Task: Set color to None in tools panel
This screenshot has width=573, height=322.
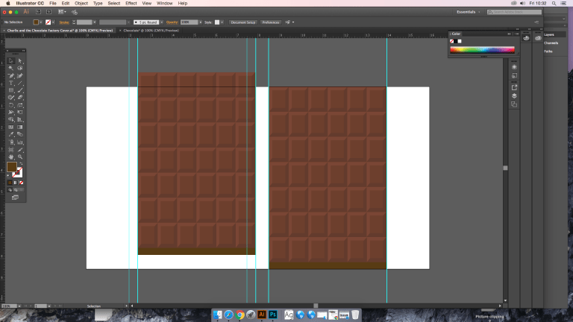Action: coord(20,182)
